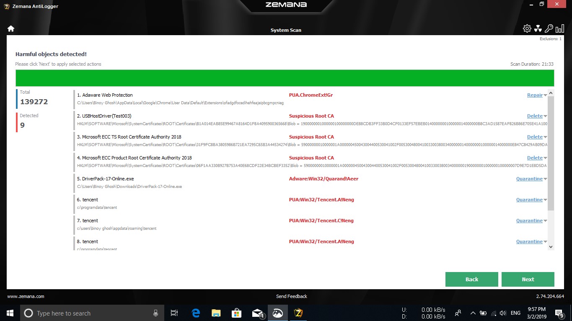Click the Next button
The height and width of the screenshot is (321, 572).
(x=528, y=279)
